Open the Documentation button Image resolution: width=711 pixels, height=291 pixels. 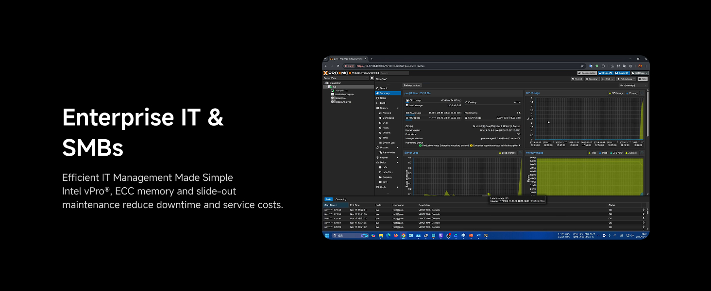[x=587, y=73]
